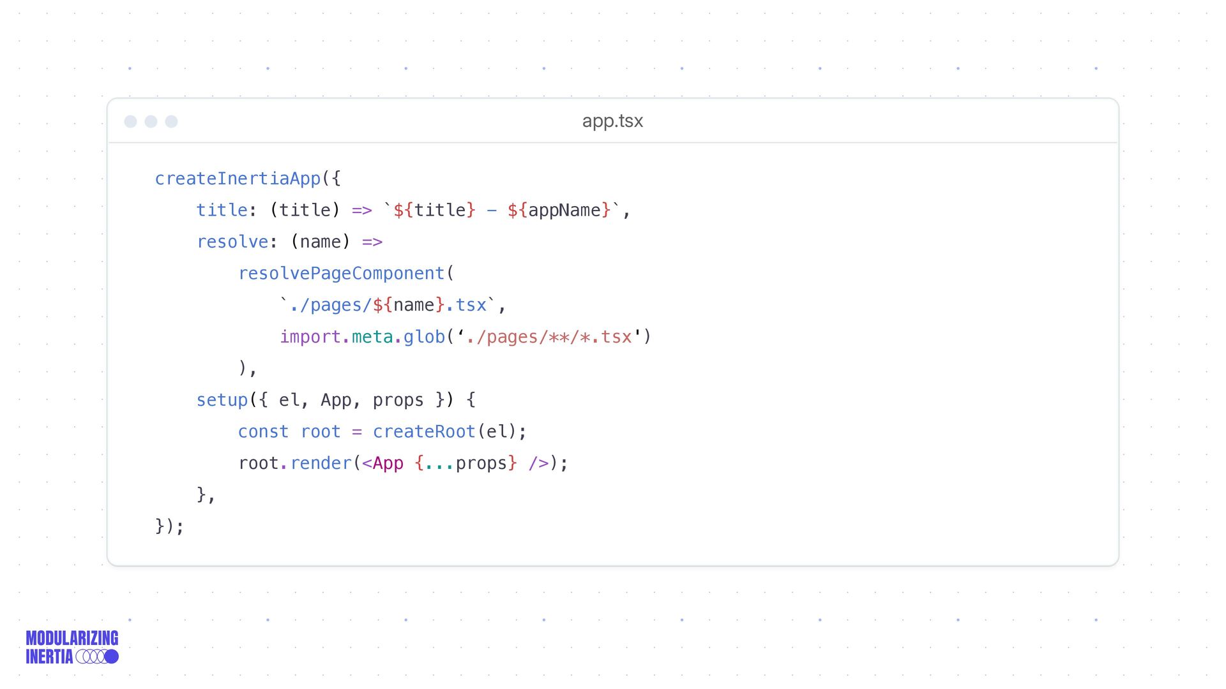
Task: Click the third gray window dot
Action: click(x=171, y=122)
